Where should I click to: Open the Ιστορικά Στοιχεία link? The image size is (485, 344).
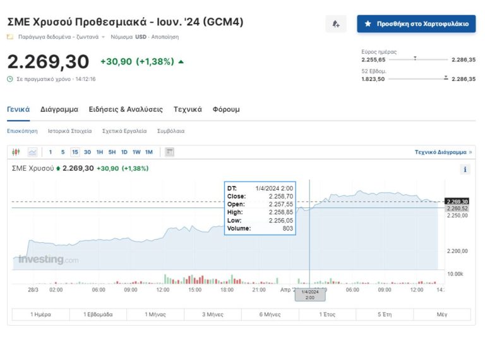(69, 131)
